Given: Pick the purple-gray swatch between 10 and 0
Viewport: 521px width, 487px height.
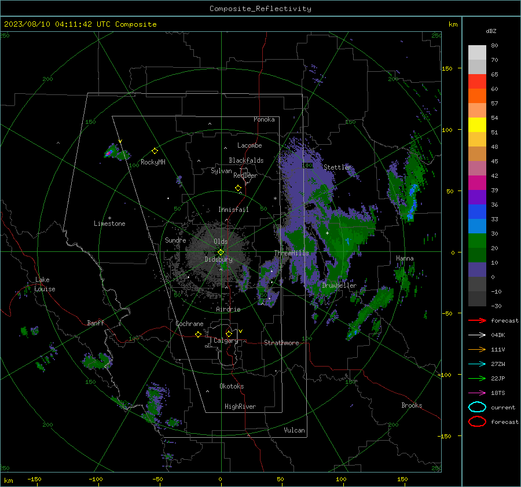Looking at the screenshot, I should pyautogui.click(x=477, y=270).
